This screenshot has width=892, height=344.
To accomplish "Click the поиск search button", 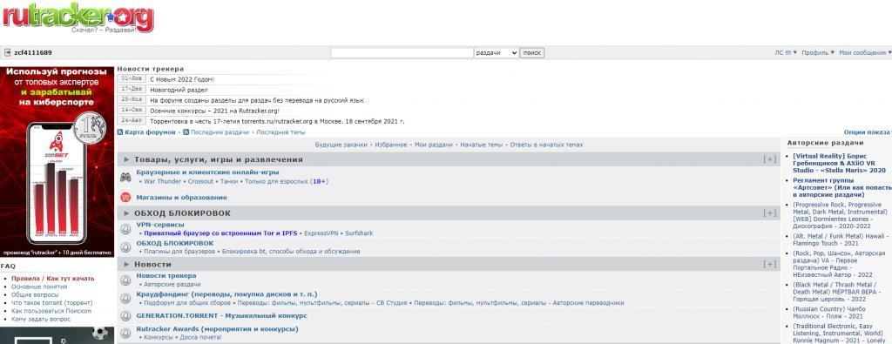I will tap(532, 53).
